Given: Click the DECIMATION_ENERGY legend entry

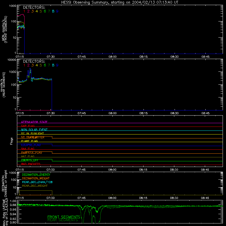Looking at the screenshot, I should (x=36, y=175).
